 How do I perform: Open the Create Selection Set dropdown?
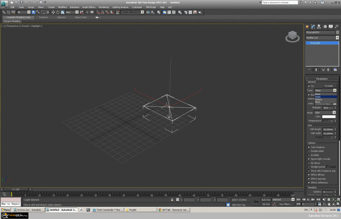pyautogui.click(x=132, y=12)
